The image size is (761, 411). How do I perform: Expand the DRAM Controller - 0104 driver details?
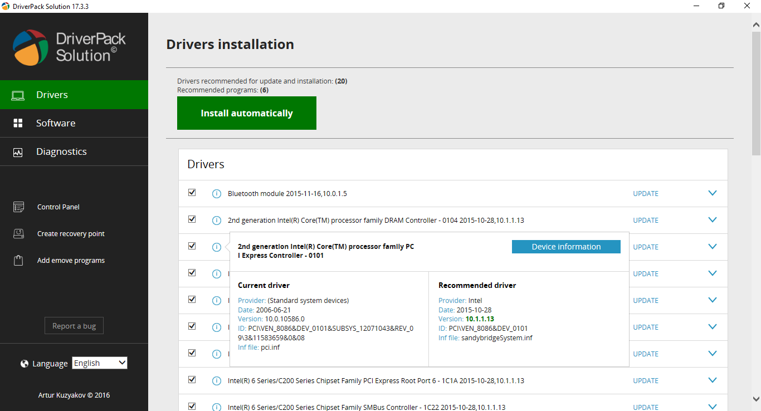click(712, 220)
